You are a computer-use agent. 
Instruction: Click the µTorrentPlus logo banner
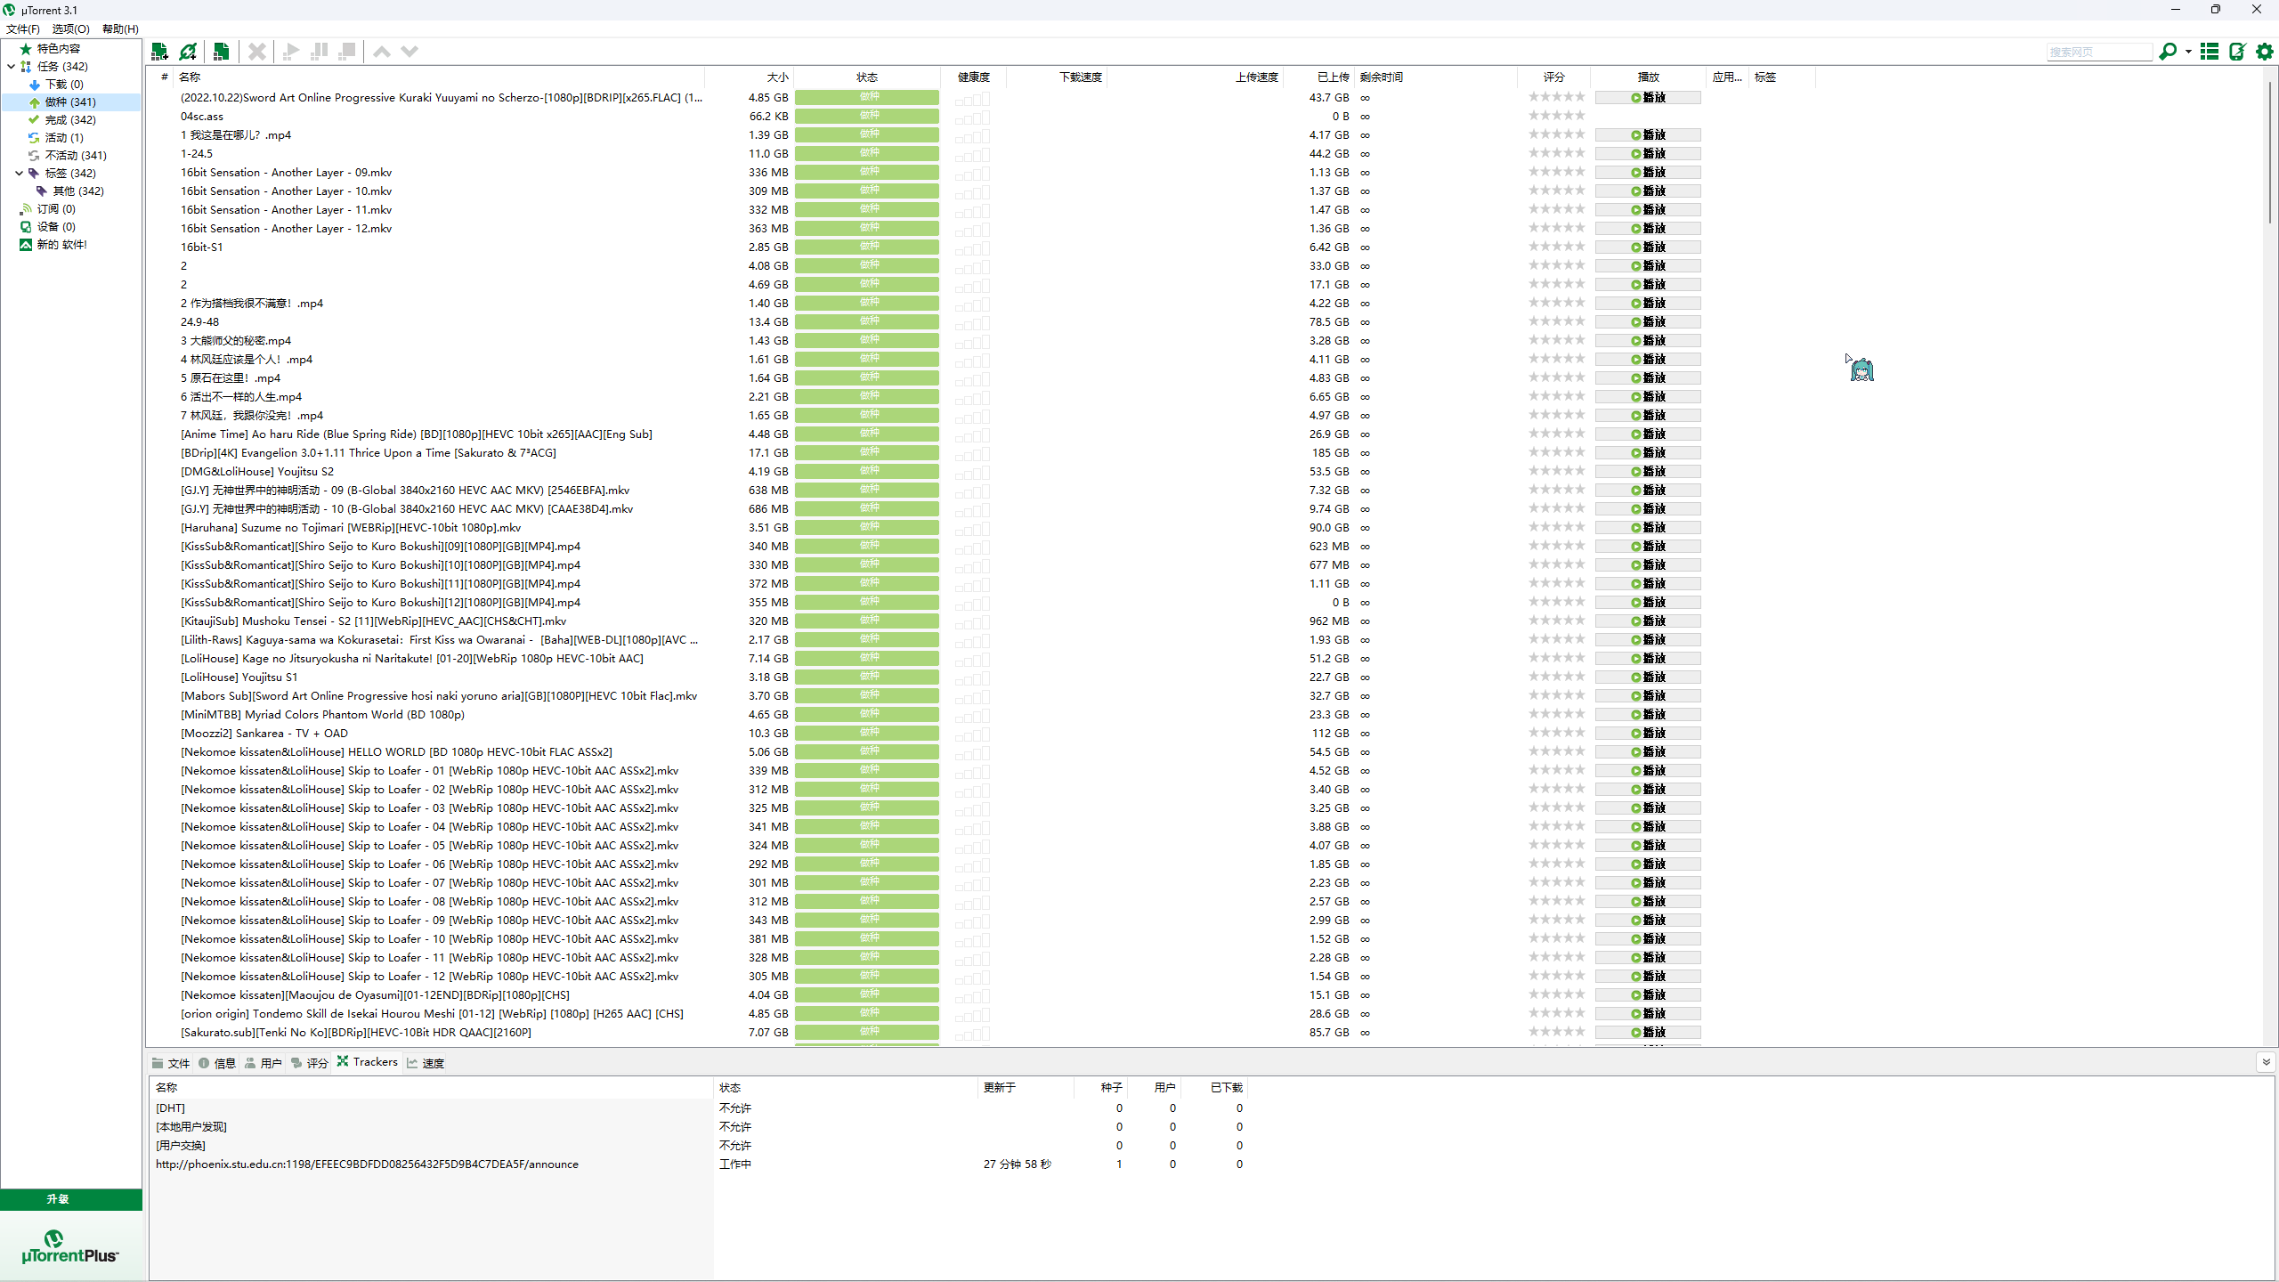tap(71, 1246)
